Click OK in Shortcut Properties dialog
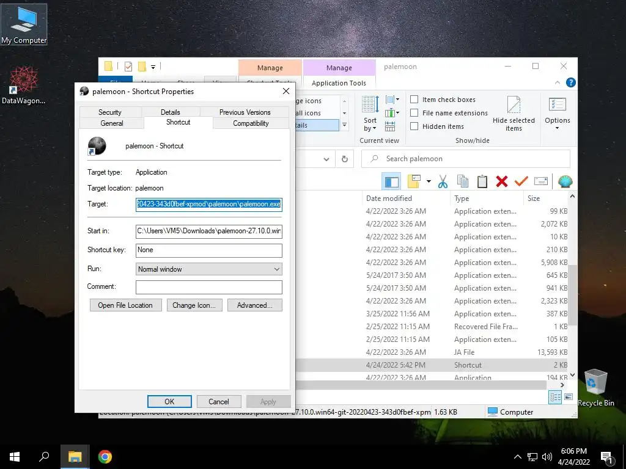Viewport: 626px width, 469px height. click(x=169, y=402)
